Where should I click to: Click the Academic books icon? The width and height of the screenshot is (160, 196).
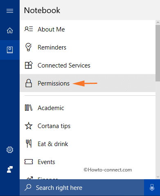pyautogui.click(x=29, y=108)
